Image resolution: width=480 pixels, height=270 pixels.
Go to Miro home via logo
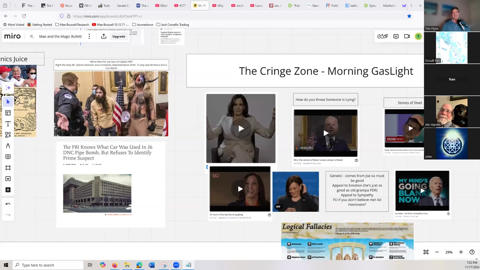click(x=12, y=36)
